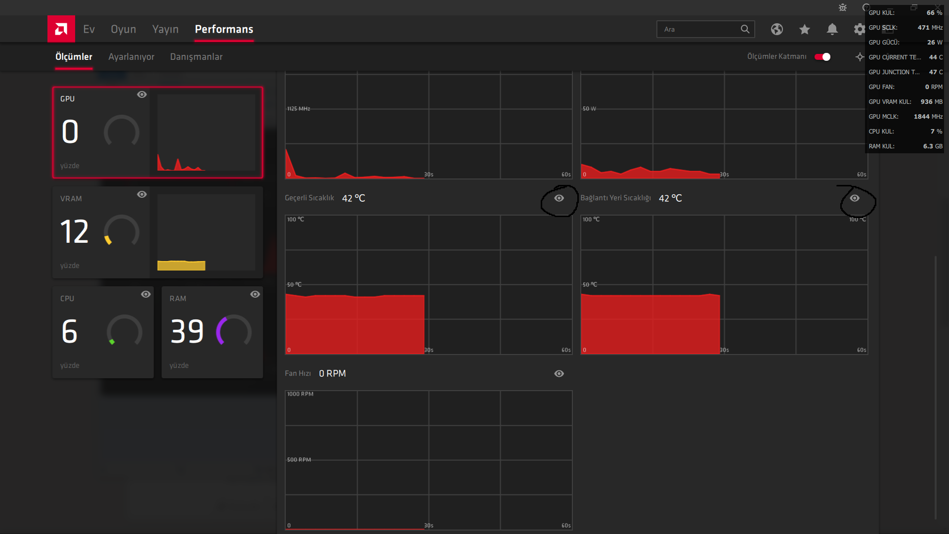Open the web browser globe icon
Screen dimensions: 949x534
pyautogui.click(x=777, y=29)
